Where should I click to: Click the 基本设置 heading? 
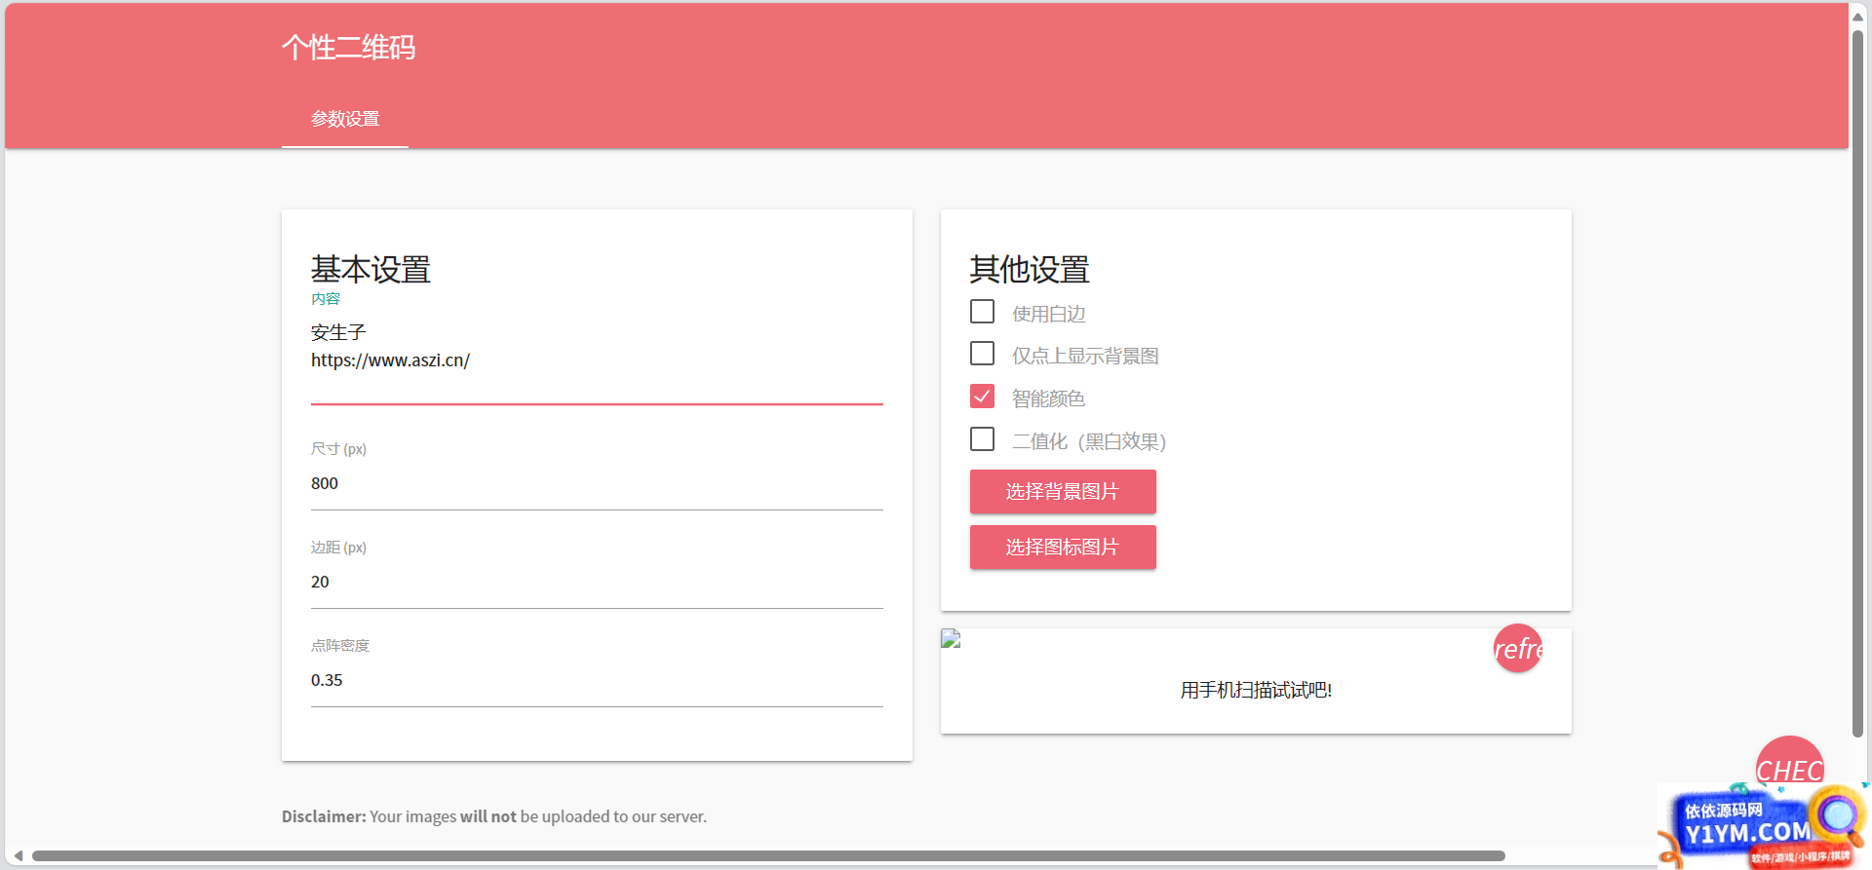click(x=370, y=269)
